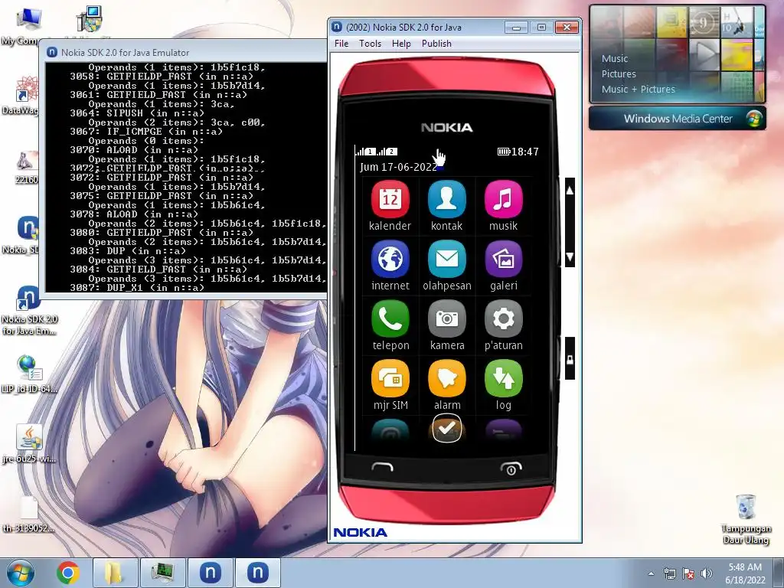Open the galeri app icon

coord(504,259)
